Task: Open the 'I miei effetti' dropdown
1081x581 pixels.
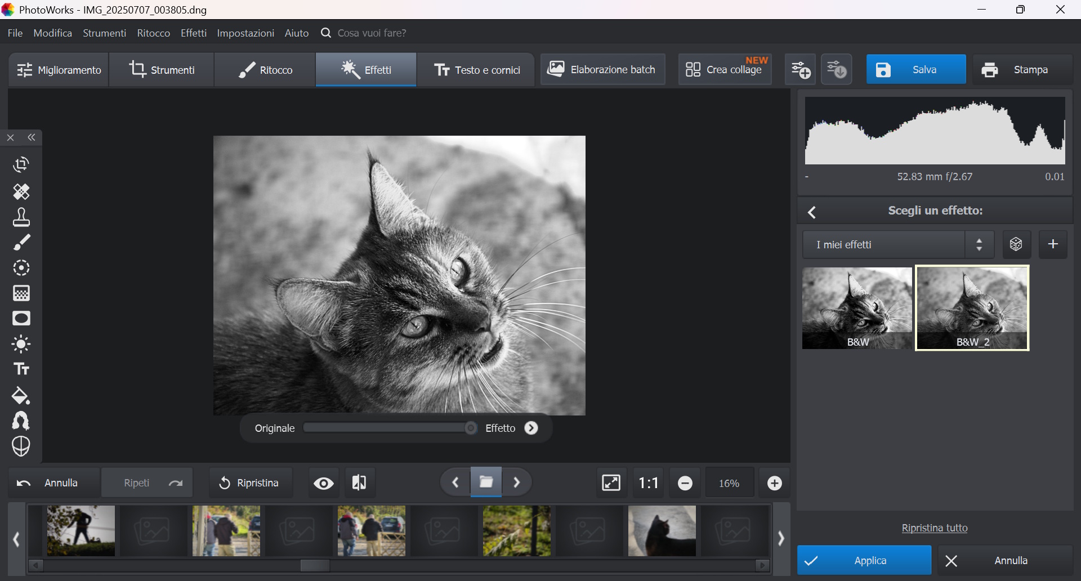Action: pyautogui.click(x=897, y=245)
